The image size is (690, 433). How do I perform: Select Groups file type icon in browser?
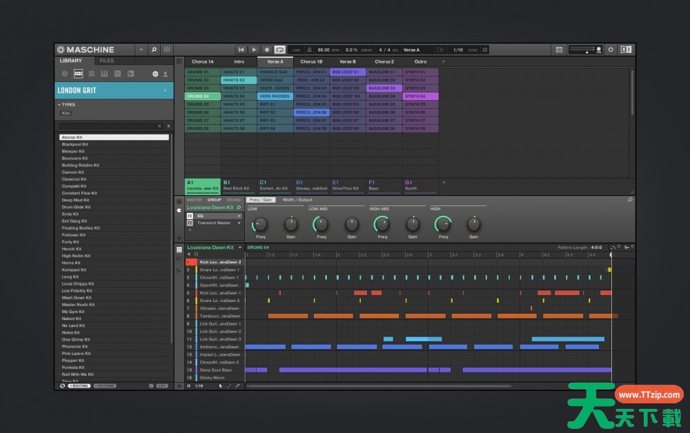[x=78, y=74]
